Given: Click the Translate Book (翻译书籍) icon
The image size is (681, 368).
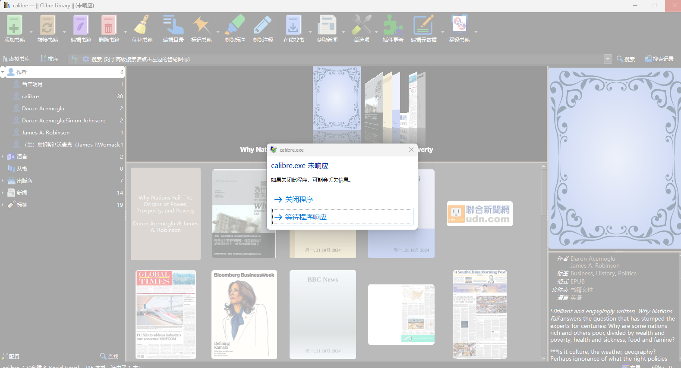Looking at the screenshot, I should coord(459,25).
